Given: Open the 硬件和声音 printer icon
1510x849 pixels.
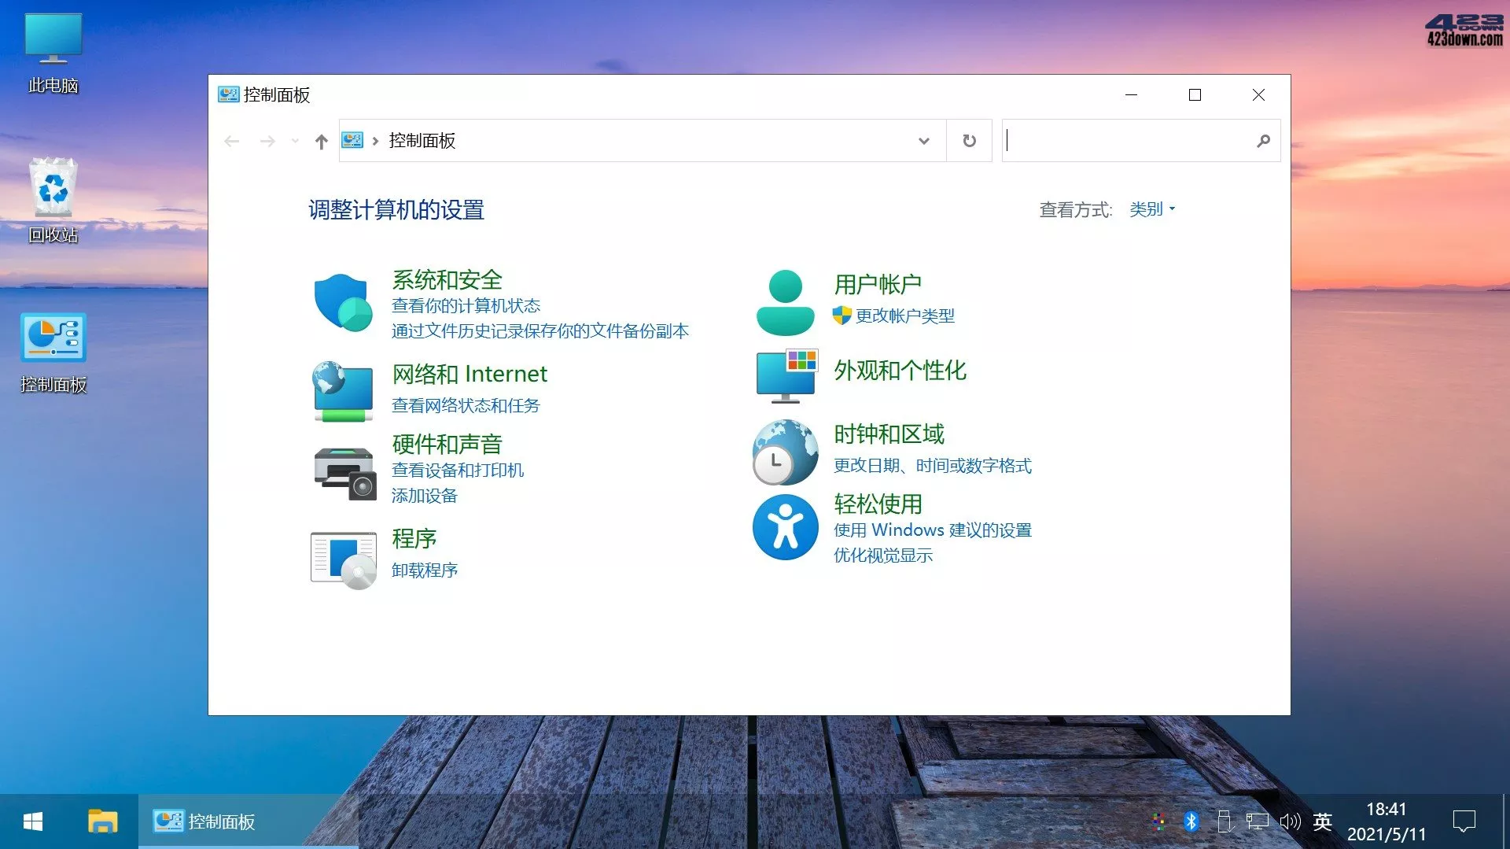Looking at the screenshot, I should (344, 472).
